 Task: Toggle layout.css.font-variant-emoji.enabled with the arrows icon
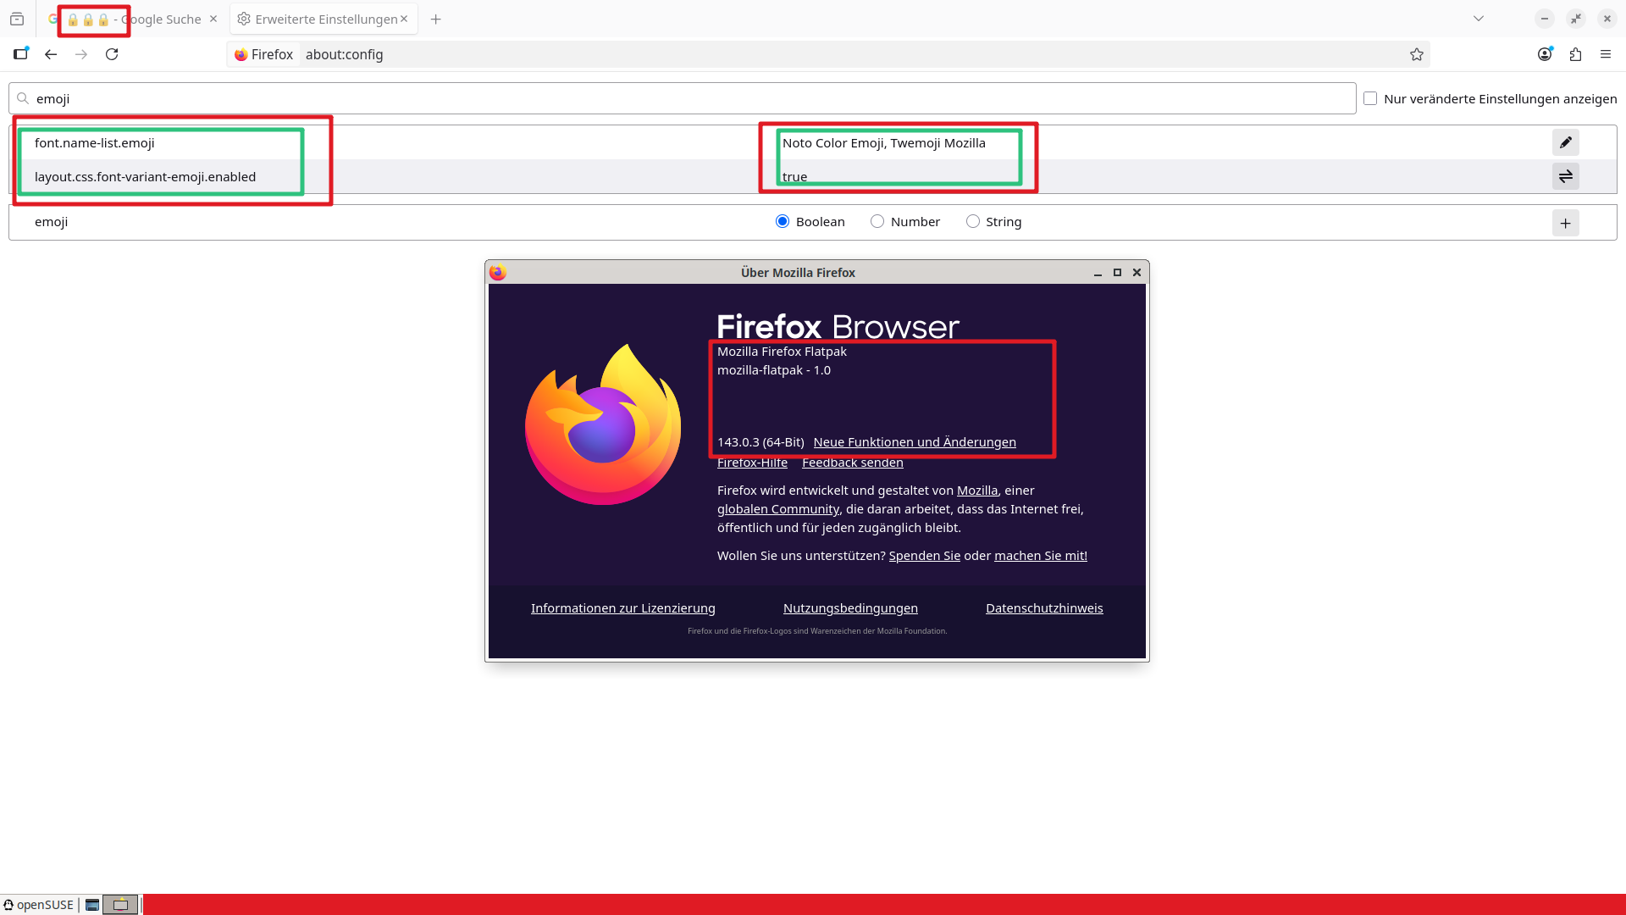point(1565,176)
